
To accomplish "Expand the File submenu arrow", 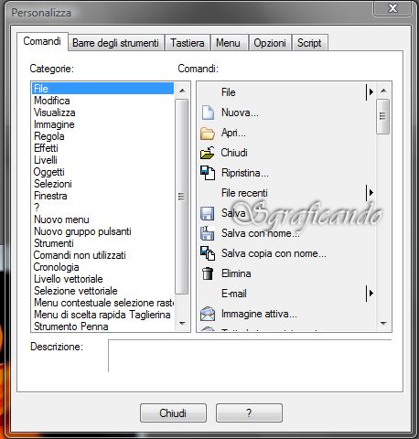I will coord(371,91).
